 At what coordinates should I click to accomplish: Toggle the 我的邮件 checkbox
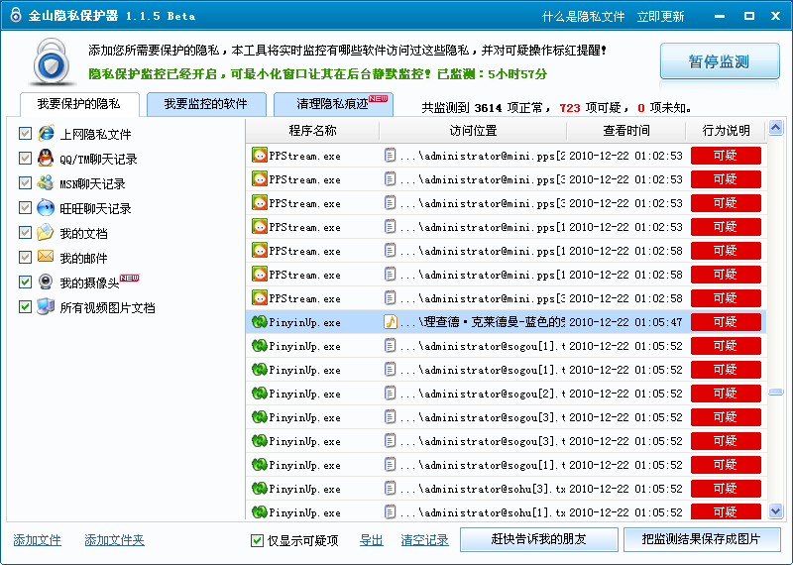coord(25,258)
